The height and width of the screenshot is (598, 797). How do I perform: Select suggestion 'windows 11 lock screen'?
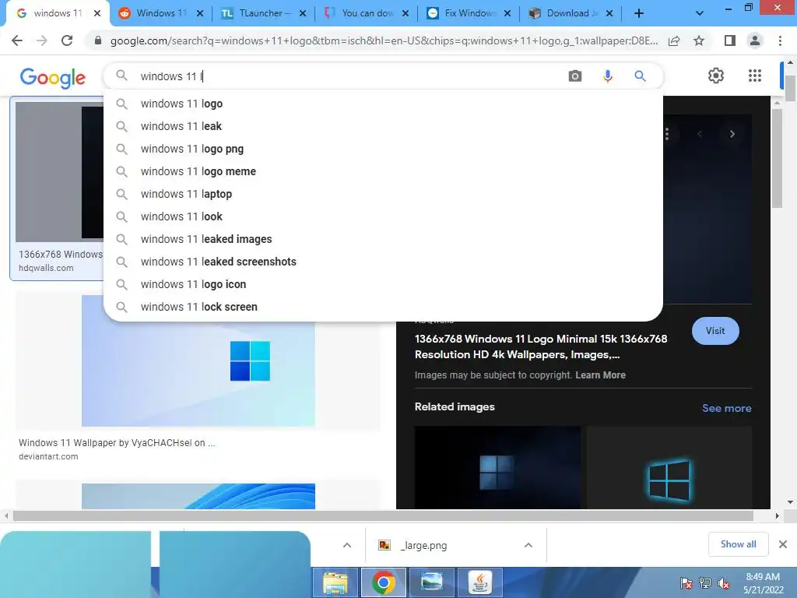(383, 307)
